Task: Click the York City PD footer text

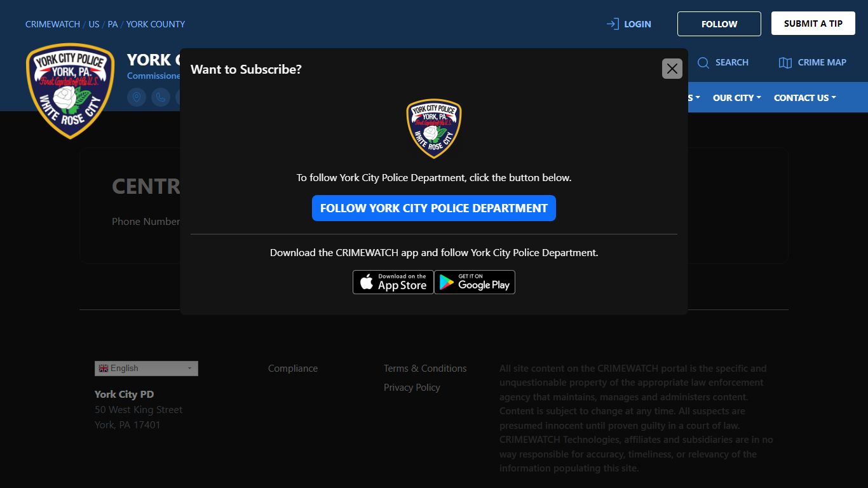Action: (x=125, y=395)
